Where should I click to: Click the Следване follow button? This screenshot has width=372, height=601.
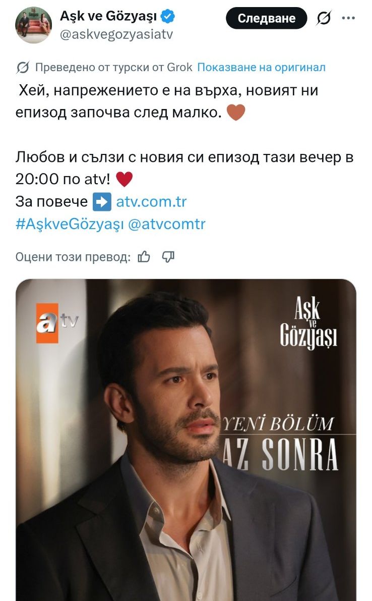(x=266, y=18)
